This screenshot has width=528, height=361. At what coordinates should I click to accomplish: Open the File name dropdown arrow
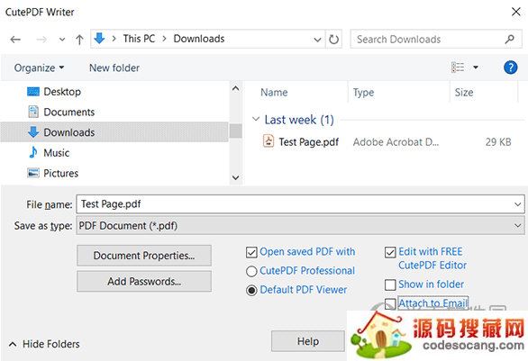tap(517, 204)
